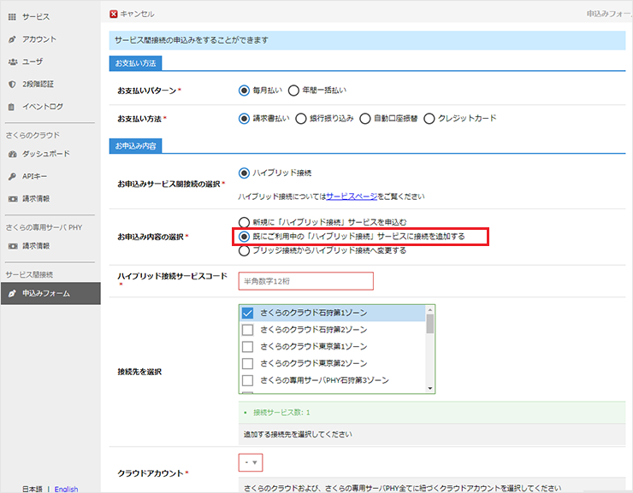Select the 年間一括払い payment pattern
Viewport: 633px width, 493px height.
coord(293,90)
